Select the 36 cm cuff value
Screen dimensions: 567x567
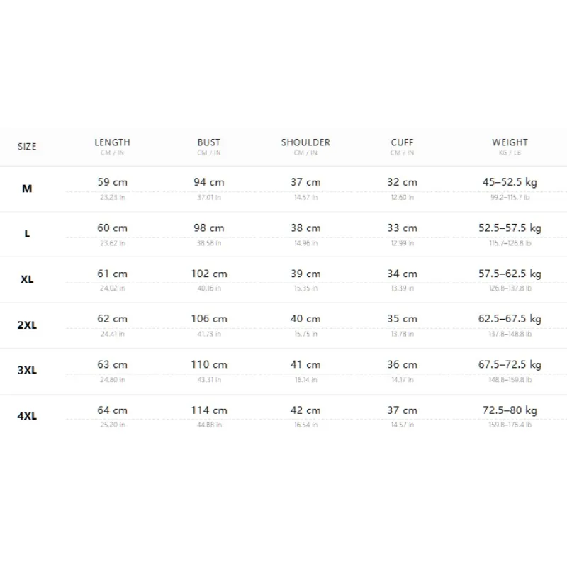click(x=402, y=364)
